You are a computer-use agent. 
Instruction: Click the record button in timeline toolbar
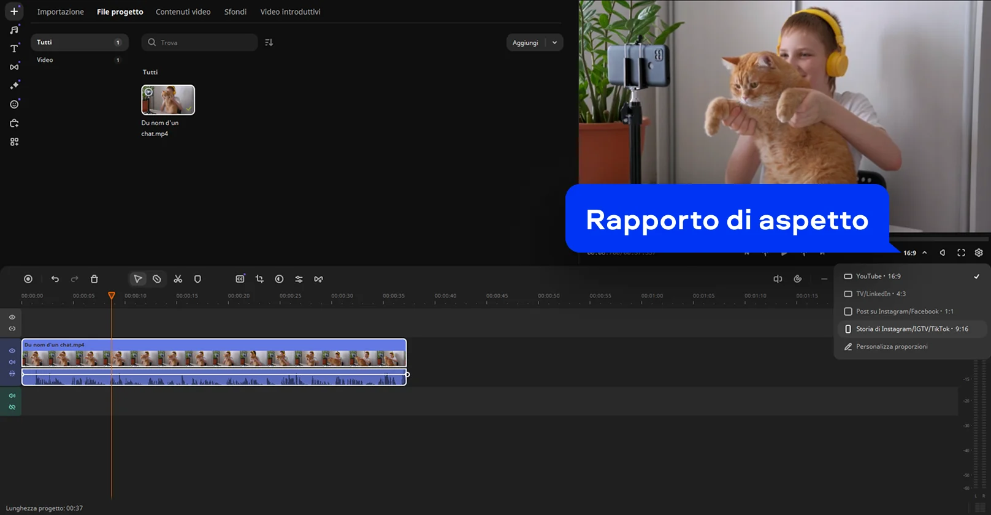28,279
